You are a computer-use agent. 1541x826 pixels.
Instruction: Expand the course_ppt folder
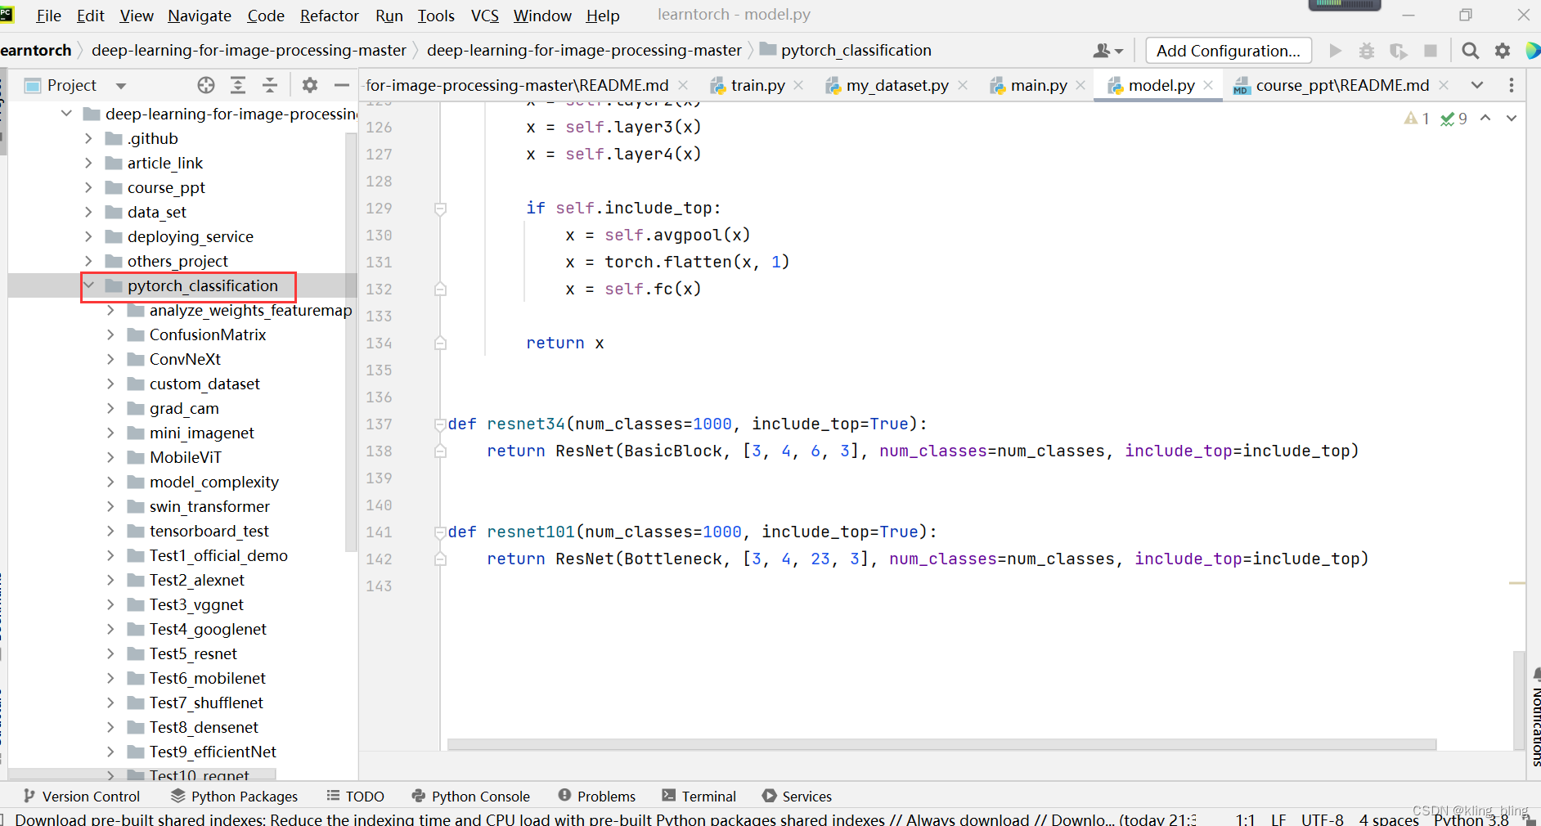(89, 187)
